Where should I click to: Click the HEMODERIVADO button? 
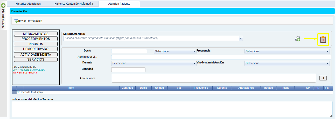click(36, 49)
